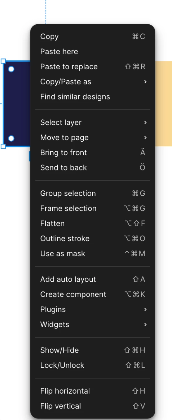Toggle Lock/Unlock on the selection
This screenshot has width=172, height=420.
pyautogui.click(x=93, y=365)
